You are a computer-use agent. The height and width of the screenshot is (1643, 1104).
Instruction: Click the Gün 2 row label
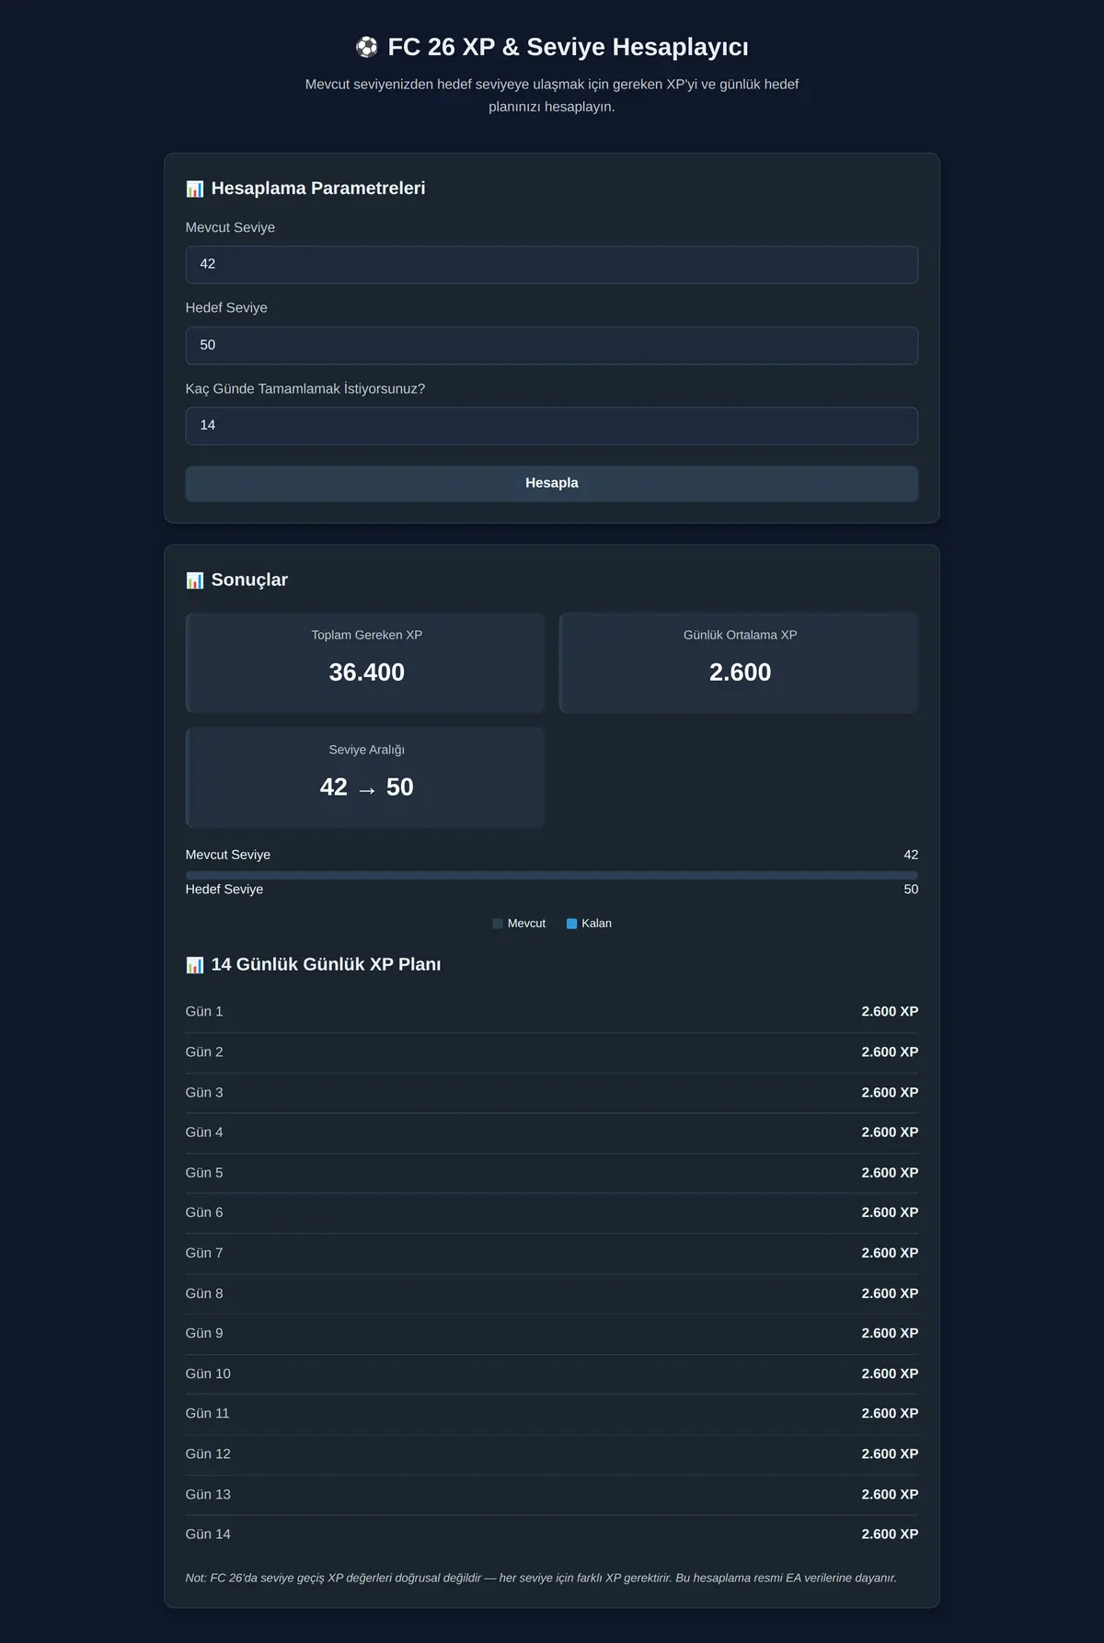pos(204,1051)
